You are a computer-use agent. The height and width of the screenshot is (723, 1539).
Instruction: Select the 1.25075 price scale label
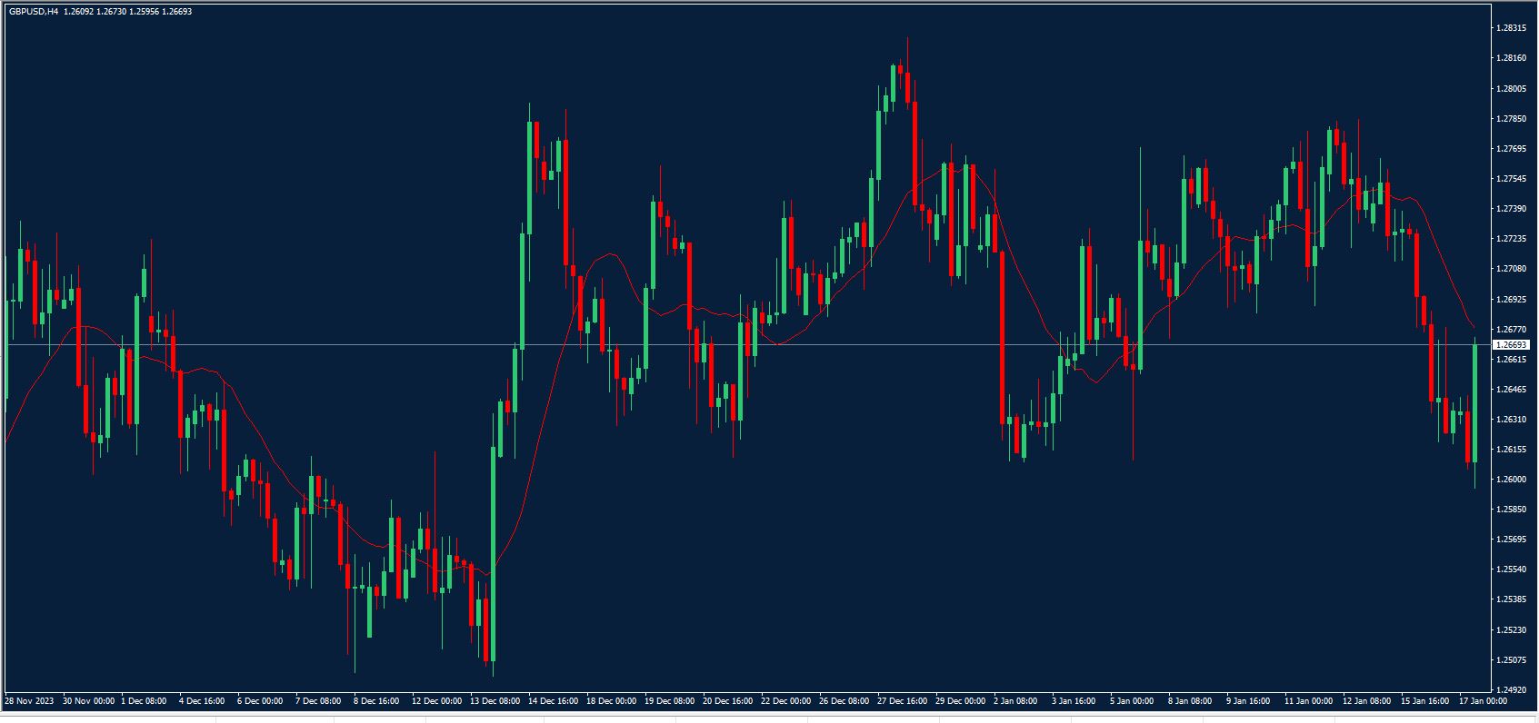point(1511,659)
